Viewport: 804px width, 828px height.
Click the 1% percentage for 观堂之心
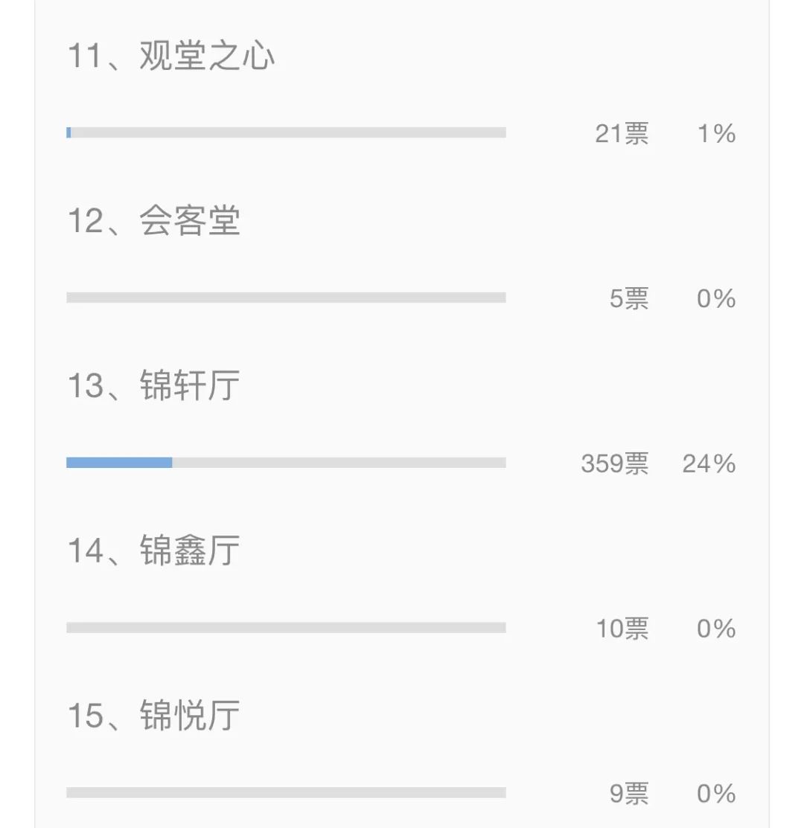(x=717, y=134)
